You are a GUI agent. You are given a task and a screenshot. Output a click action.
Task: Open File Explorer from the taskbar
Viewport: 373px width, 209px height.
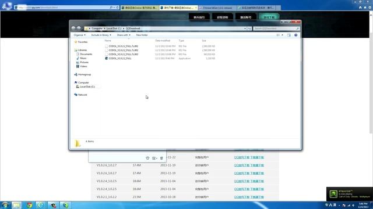(17, 205)
